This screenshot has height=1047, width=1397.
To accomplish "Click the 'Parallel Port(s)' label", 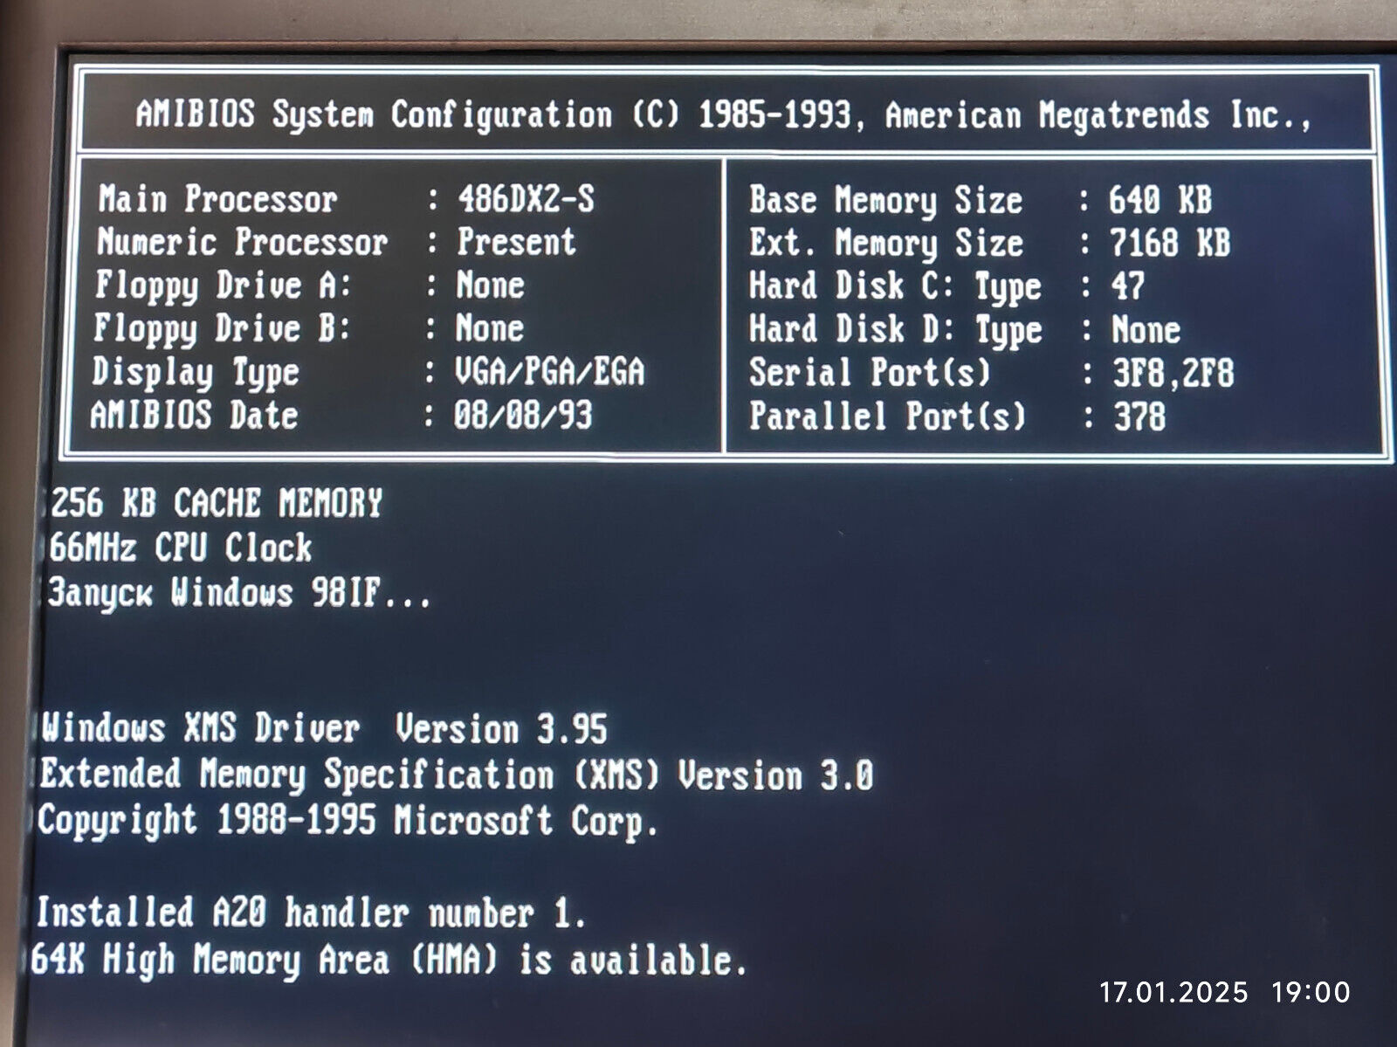I will [888, 416].
